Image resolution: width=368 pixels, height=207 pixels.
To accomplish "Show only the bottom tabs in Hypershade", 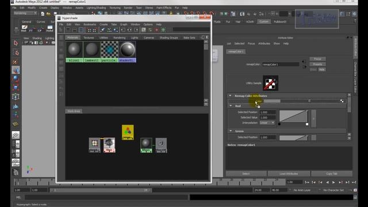I will point(74,30).
